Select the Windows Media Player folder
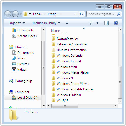The width and height of the screenshot is (126, 126). tap(70, 72)
